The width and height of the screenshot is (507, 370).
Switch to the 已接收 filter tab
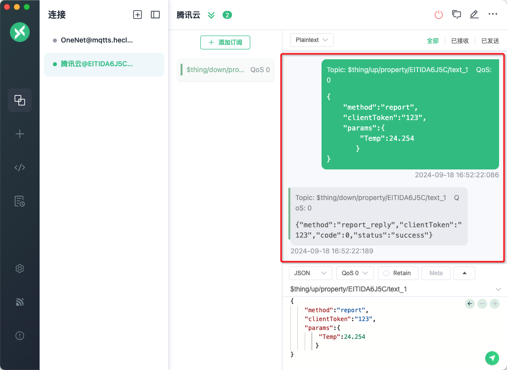pyautogui.click(x=460, y=41)
